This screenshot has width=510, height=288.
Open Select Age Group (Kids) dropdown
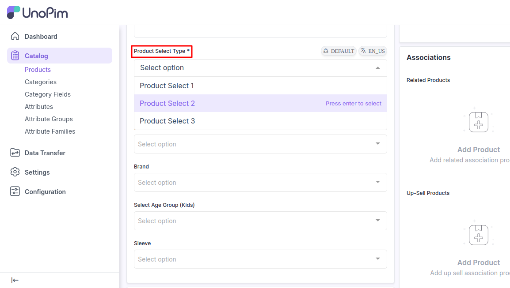[260, 221]
